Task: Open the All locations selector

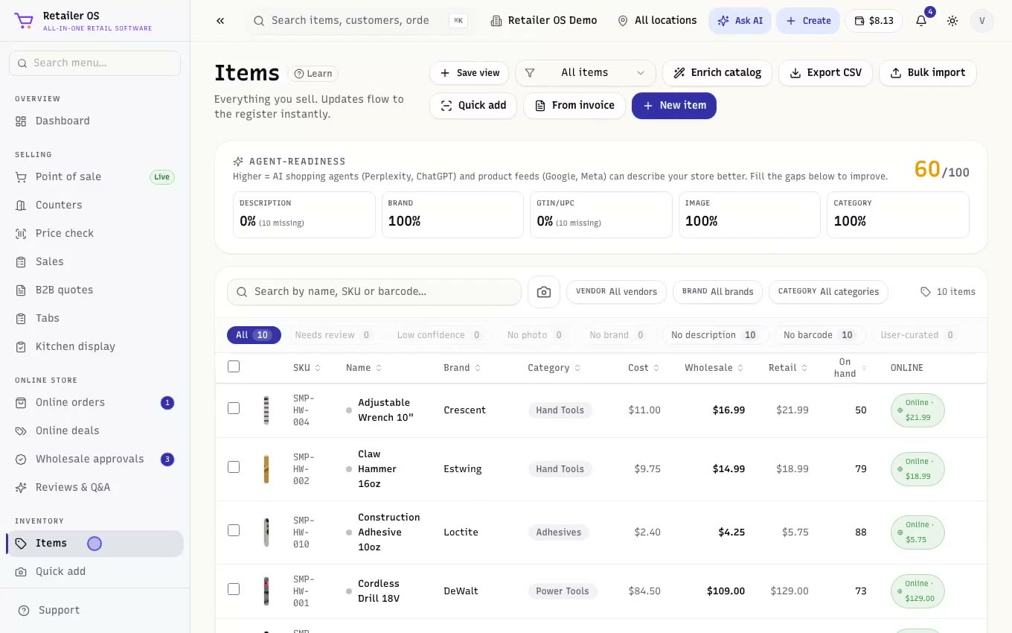Action: pyautogui.click(x=657, y=21)
